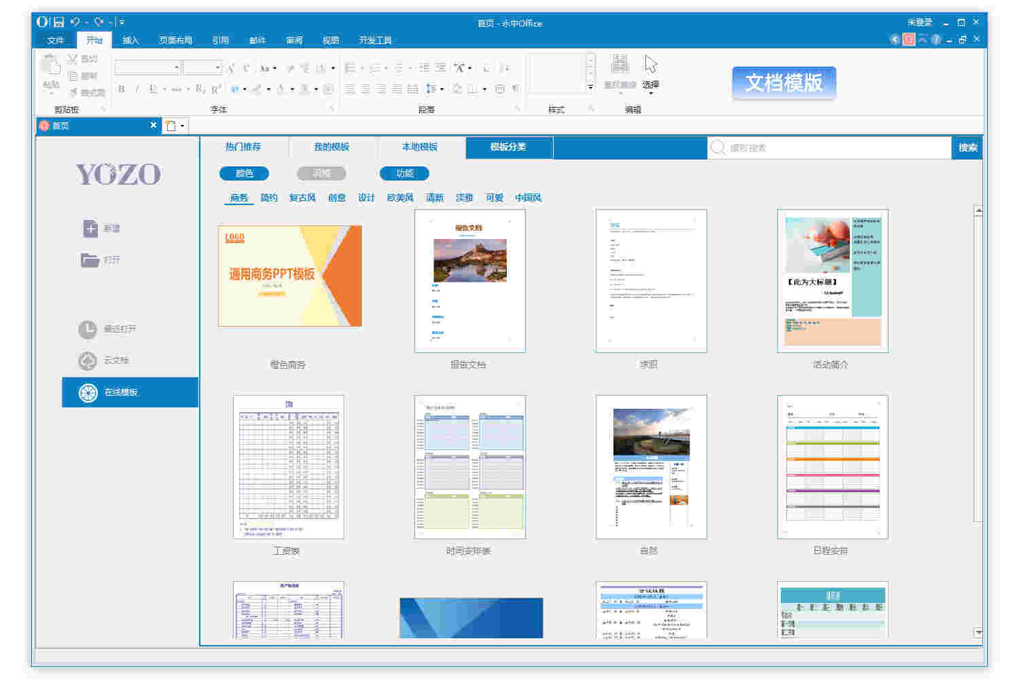Expand the styles gallery more arrow
Viewport: 1019px width, 679px height.
590,87
